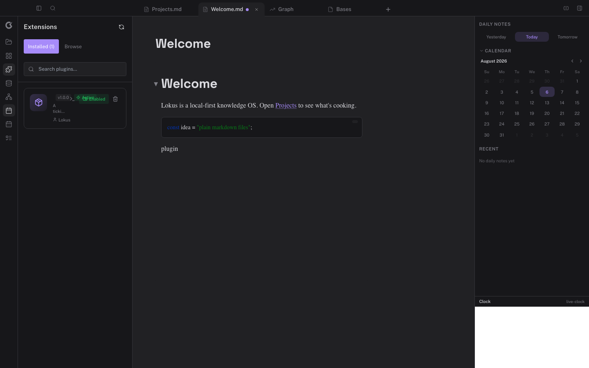
Task: Open Today's daily note
Action: (x=532, y=37)
